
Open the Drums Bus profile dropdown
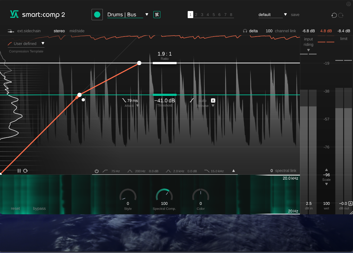tap(147, 14)
